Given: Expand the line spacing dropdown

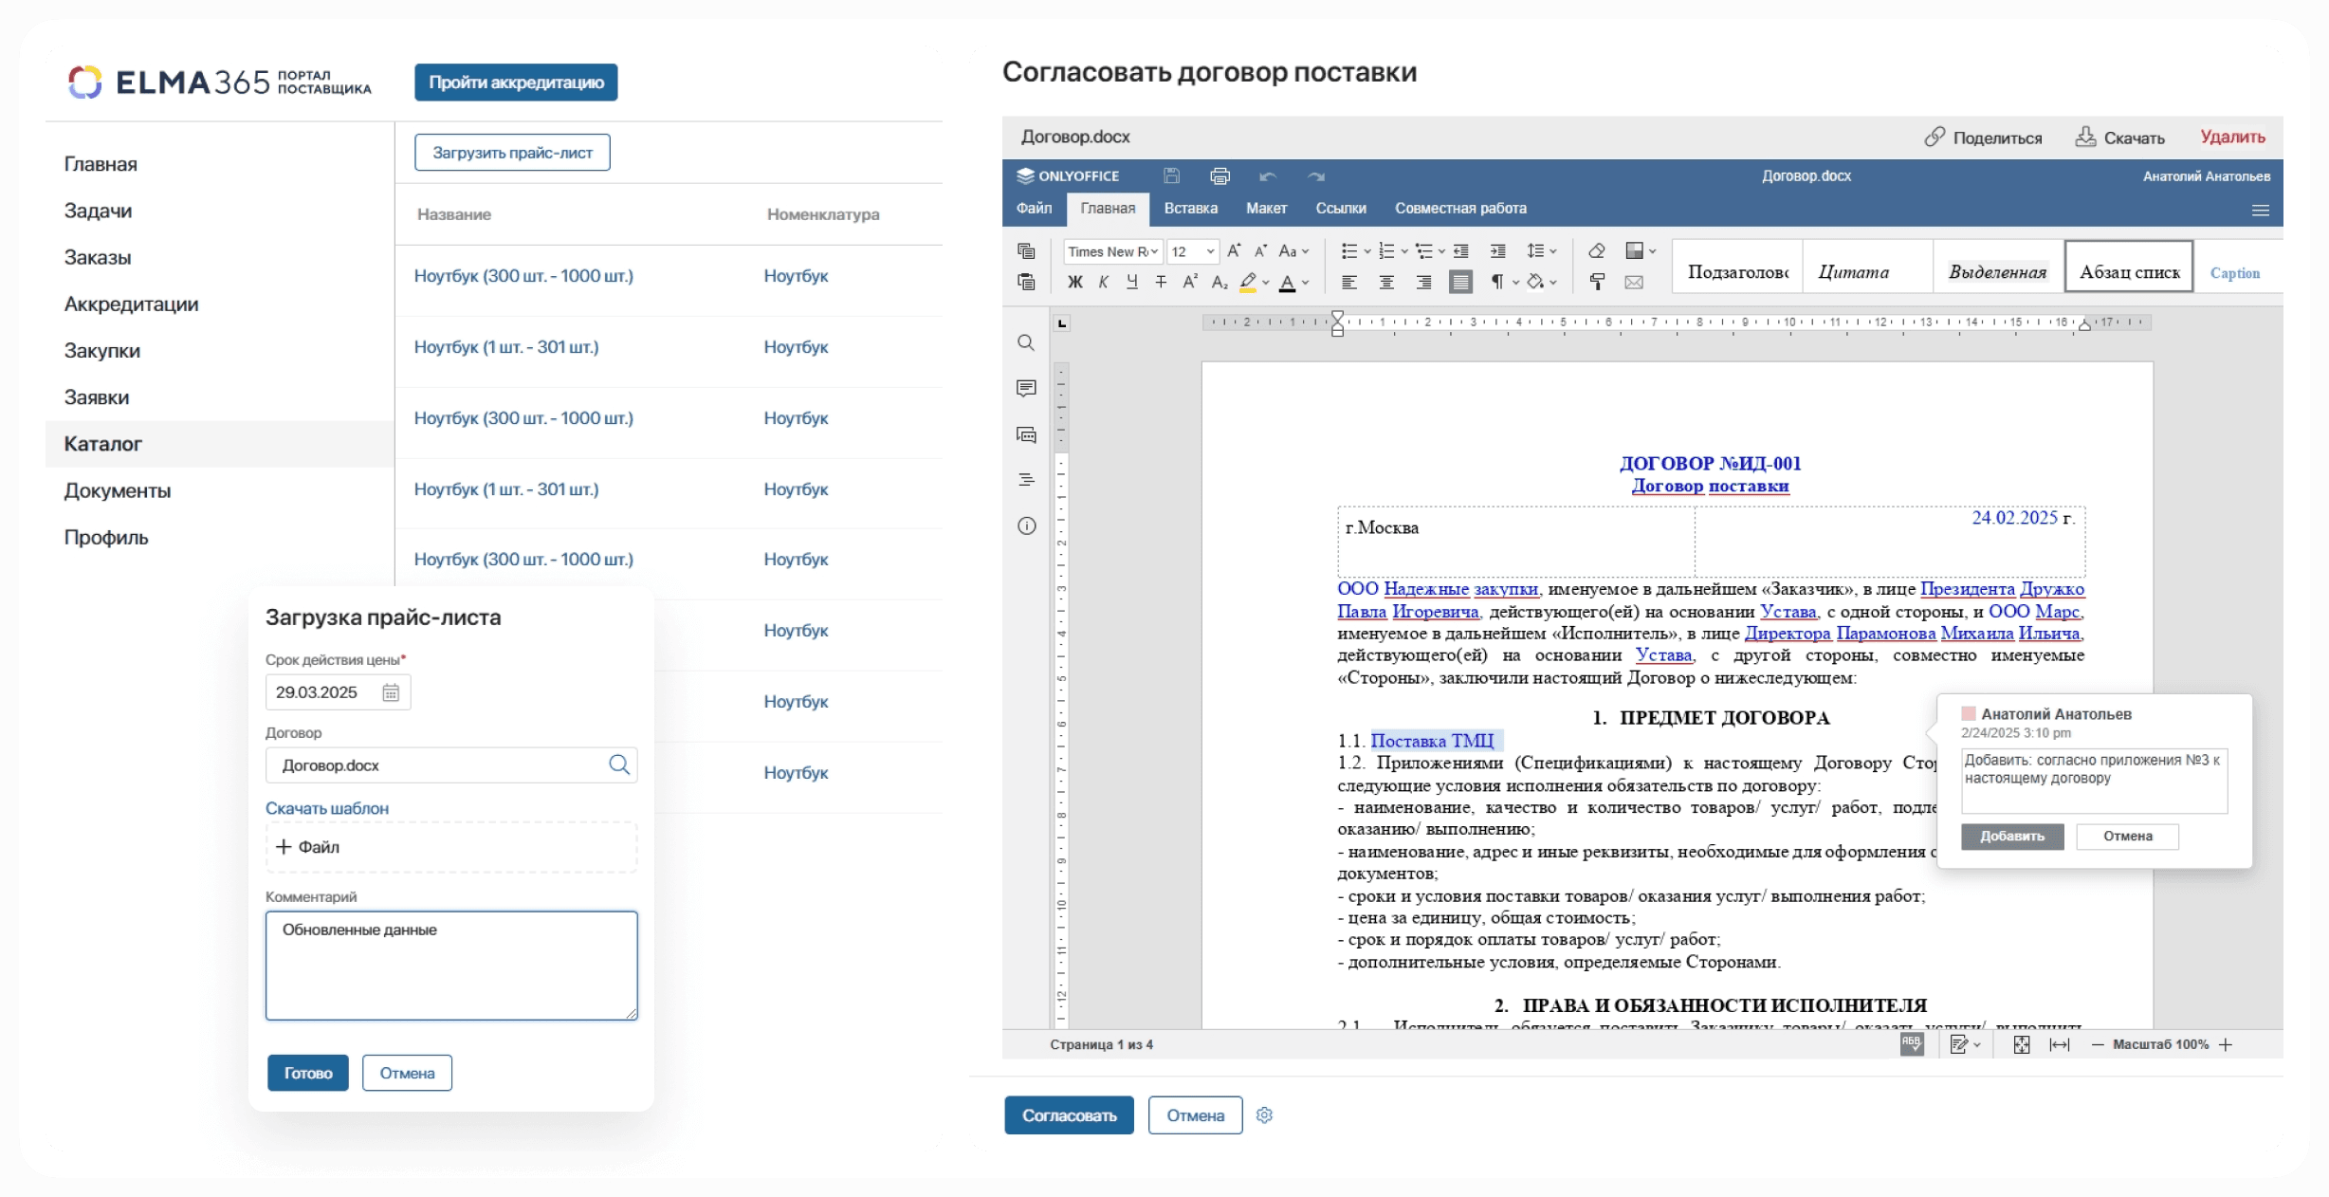Looking at the screenshot, I should click(1552, 251).
